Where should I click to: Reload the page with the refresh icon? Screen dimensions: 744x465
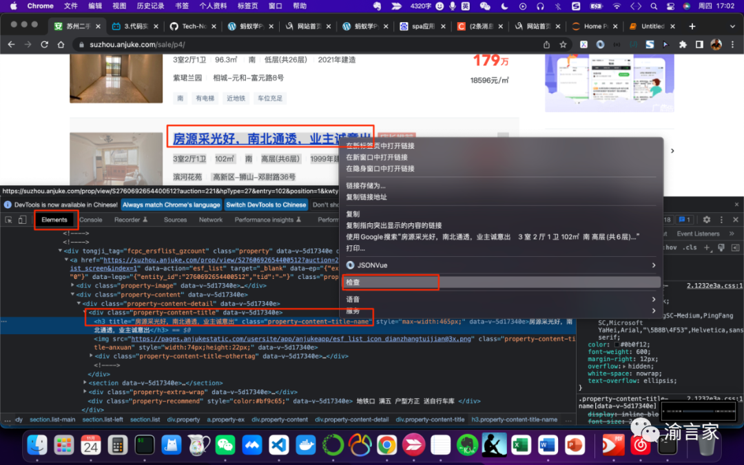click(45, 45)
